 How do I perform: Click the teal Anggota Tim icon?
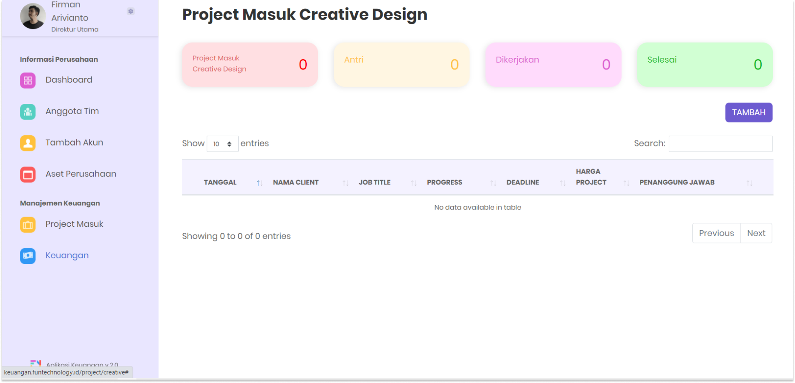coord(28,112)
